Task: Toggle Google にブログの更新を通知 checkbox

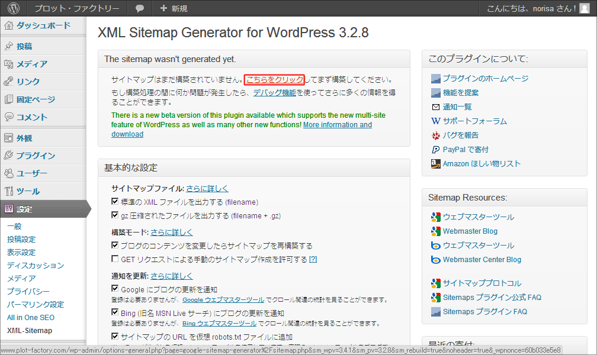Action: 115,288
